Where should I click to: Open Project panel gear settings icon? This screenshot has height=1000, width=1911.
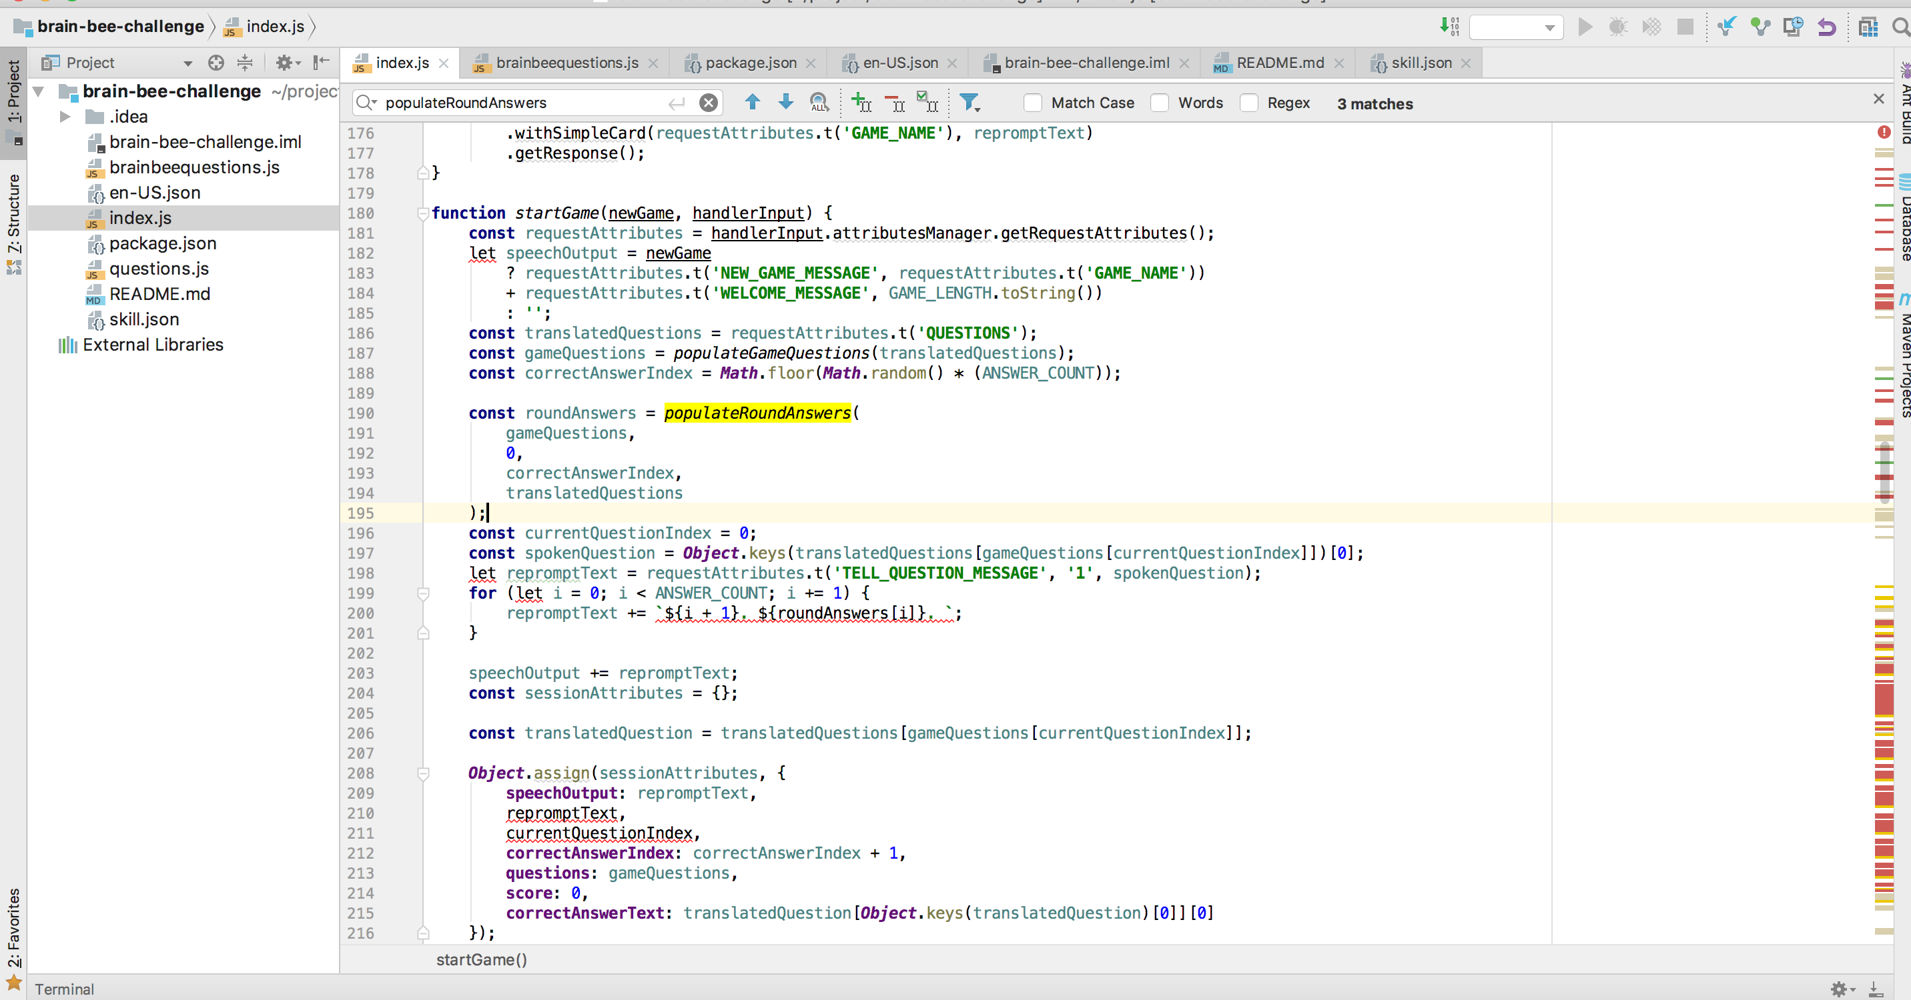click(x=284, y=63)
